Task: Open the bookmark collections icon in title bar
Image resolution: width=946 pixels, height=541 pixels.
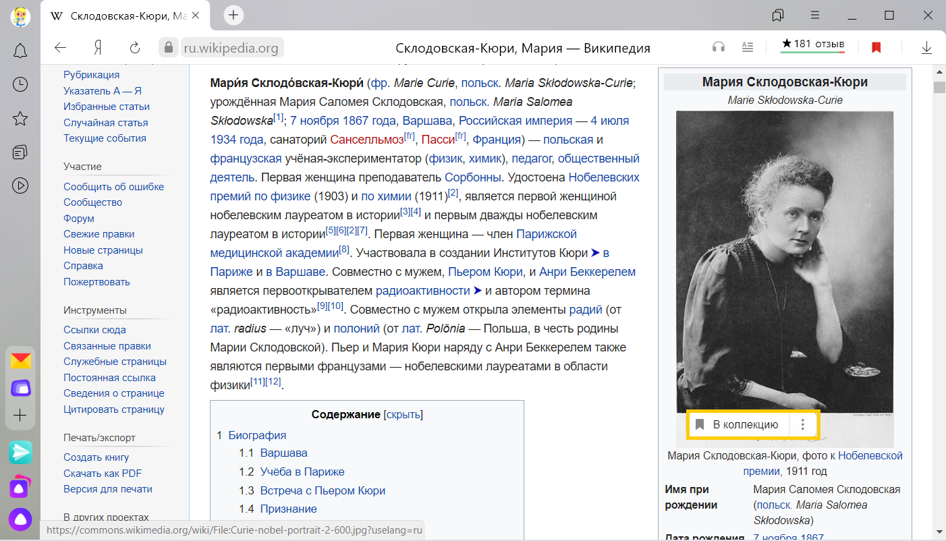Action: tap(778, 15)
